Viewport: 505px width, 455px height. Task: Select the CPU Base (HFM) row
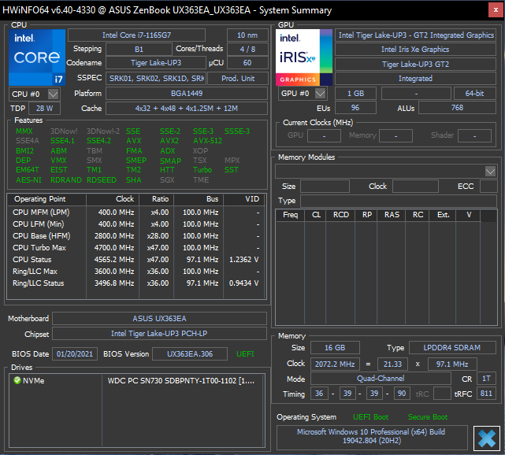click(x=136, y=236)
